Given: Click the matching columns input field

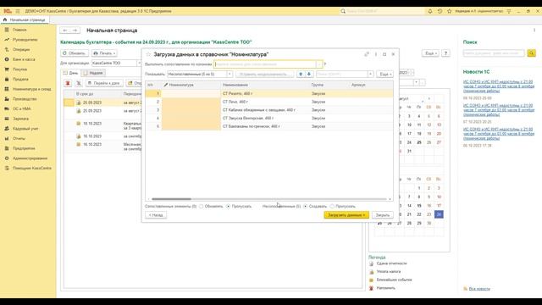Looking at the screenshot, I should click(265, 64).
